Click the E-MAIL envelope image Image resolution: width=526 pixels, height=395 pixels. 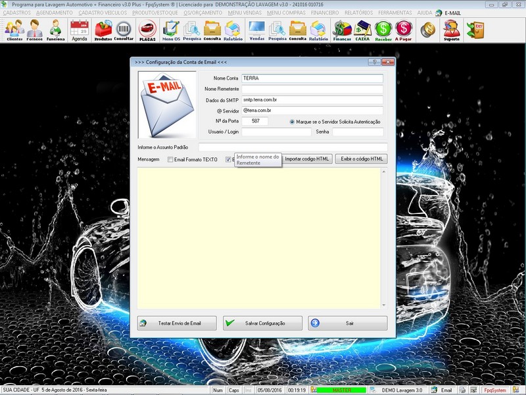(167, 105)
